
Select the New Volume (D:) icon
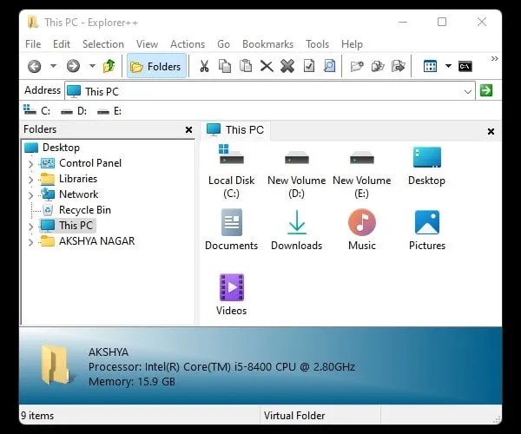pyautogui.click(x=296, y=174)
